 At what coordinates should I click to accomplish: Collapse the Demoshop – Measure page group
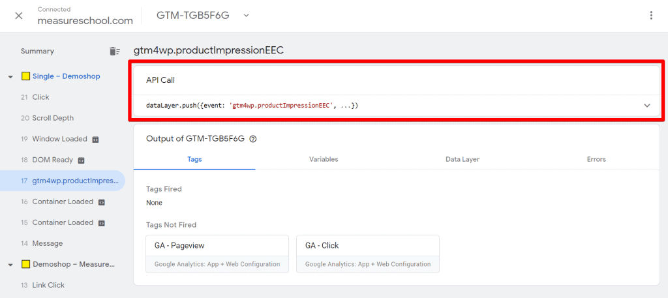(x=10, y=264)
